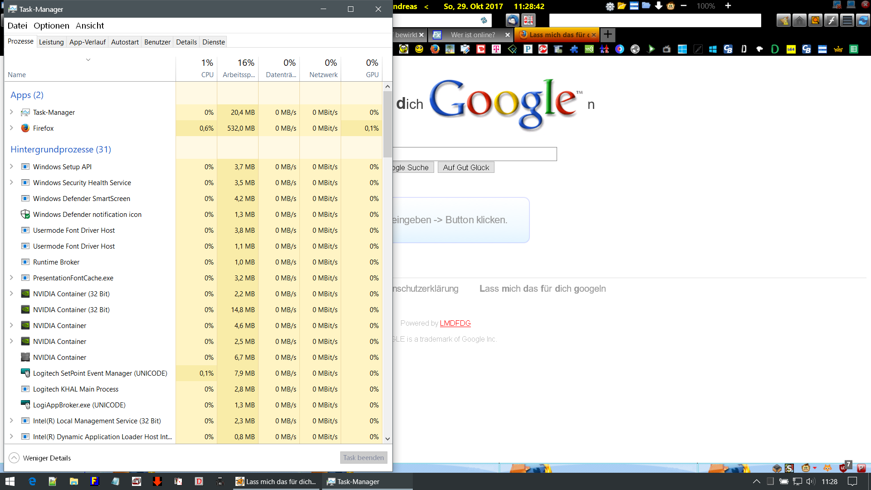Click the Thunderbird mail icon
871x490 pixels.
513,20
